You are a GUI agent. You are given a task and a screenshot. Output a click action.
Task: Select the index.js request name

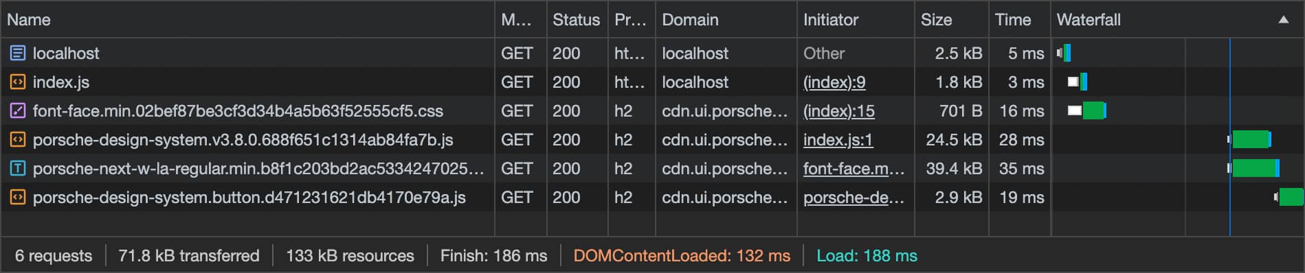61,82
